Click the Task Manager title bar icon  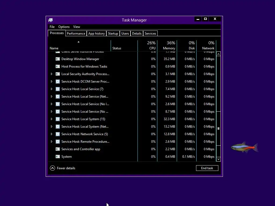(50, 20)
